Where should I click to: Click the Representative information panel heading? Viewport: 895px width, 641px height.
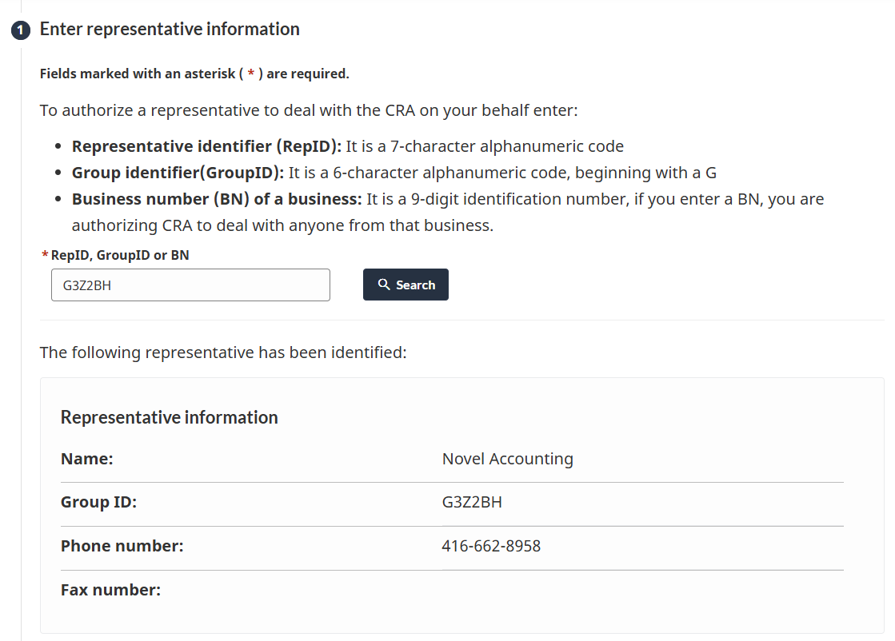[170, 417]
